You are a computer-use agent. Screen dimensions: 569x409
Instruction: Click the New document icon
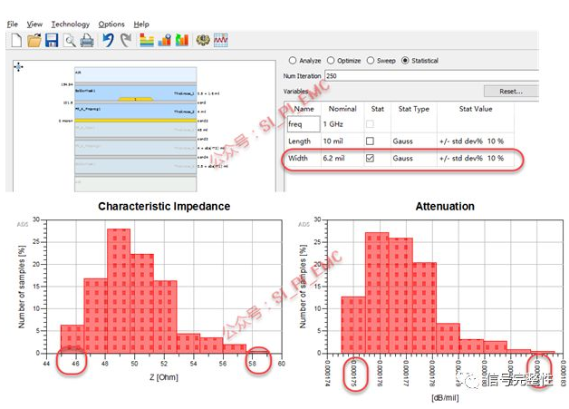[x=16, y=40]
